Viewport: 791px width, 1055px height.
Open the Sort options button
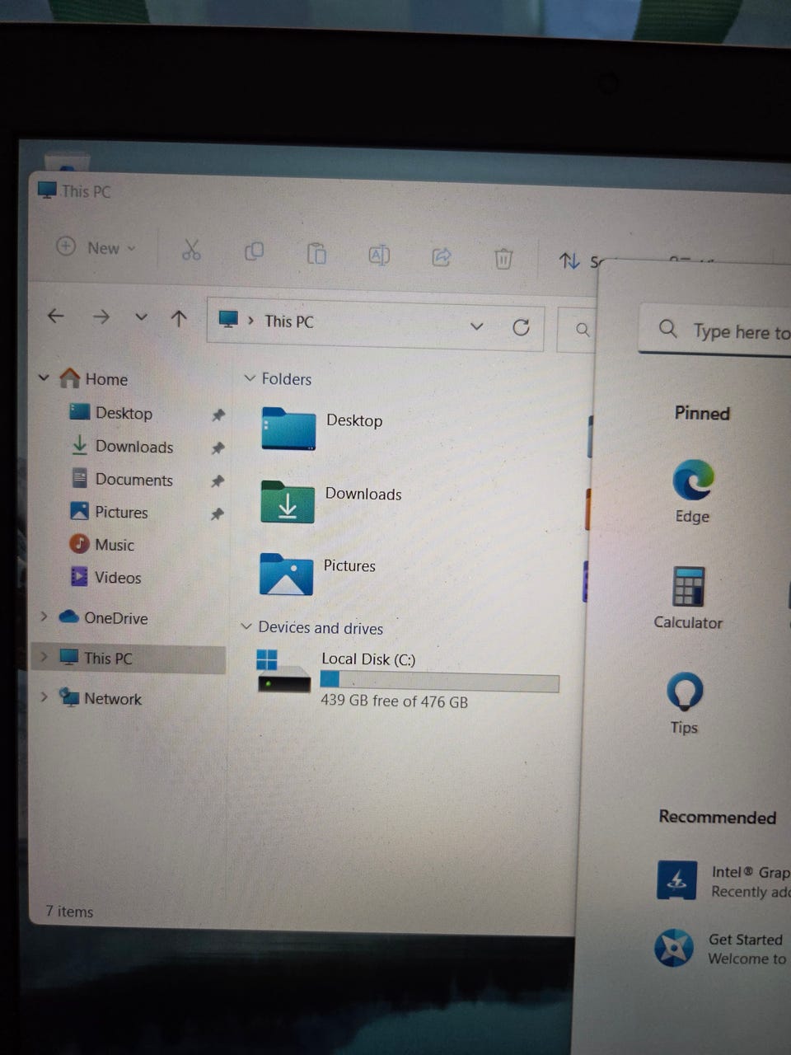point(579,261)
